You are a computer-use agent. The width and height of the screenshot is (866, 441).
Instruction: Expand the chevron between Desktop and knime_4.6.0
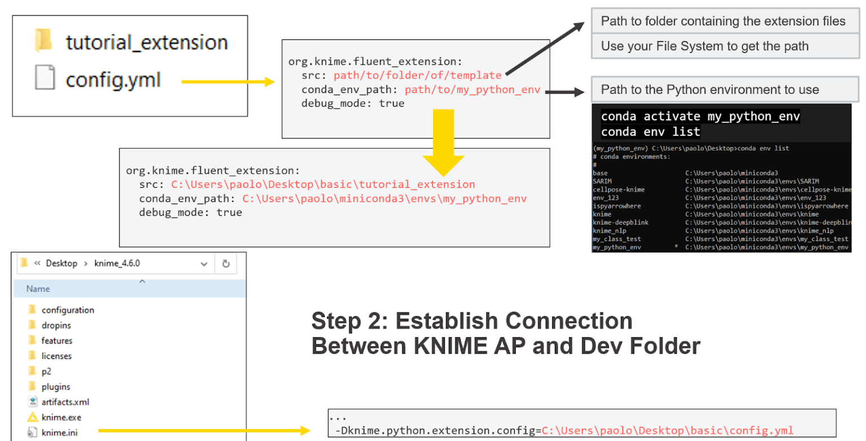(x=86, y=263)
